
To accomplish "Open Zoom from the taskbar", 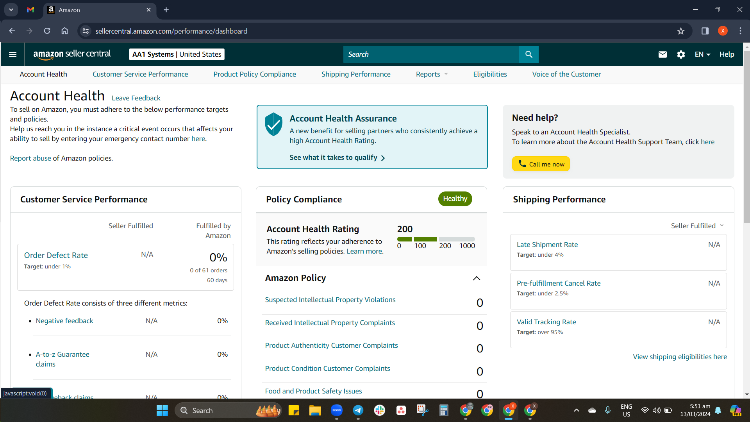I will point(337,411).
